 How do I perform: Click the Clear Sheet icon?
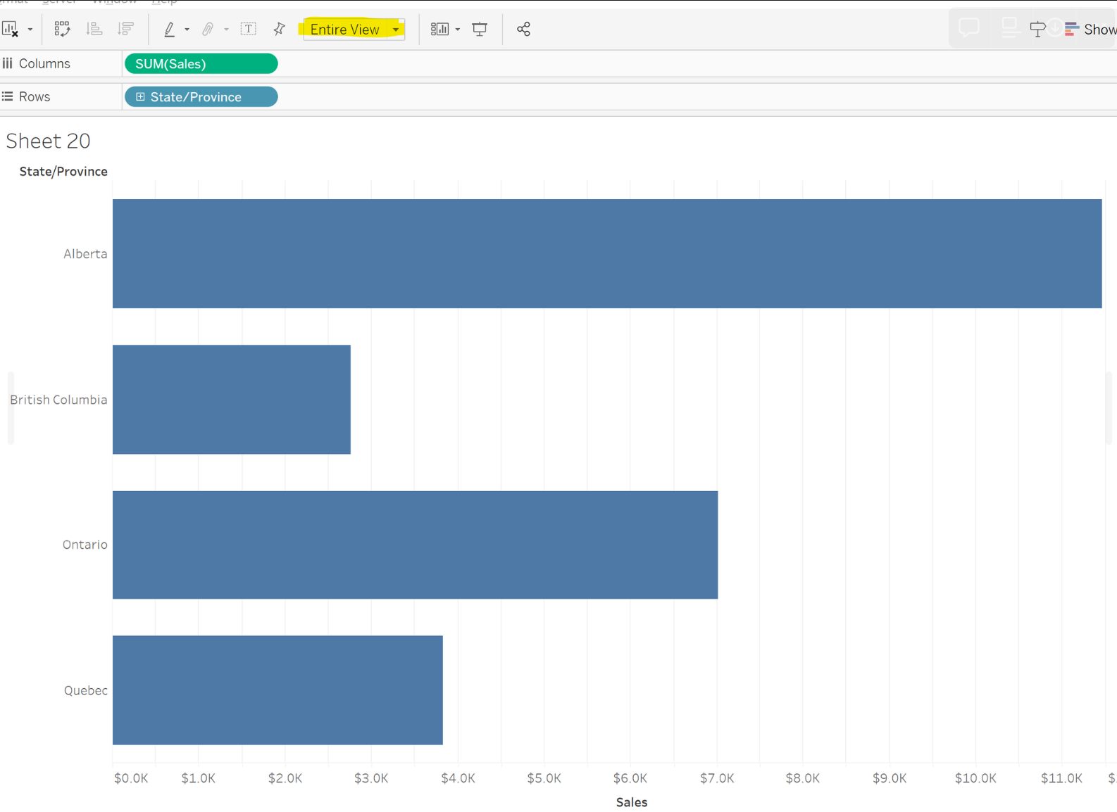click(10, 29)
